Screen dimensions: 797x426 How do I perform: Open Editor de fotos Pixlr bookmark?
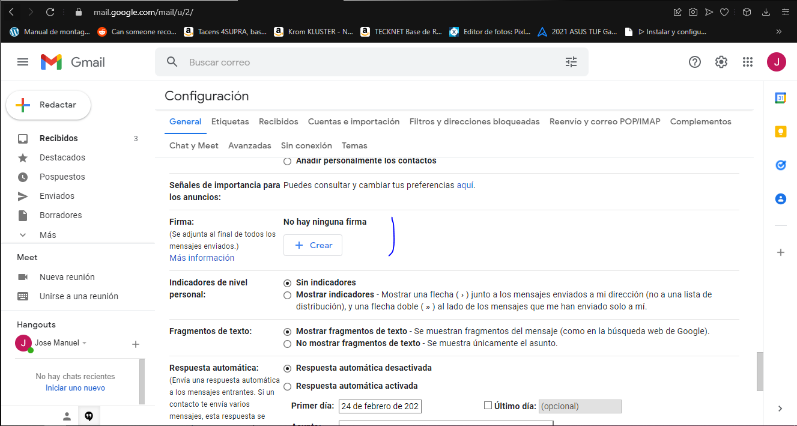[490, 32]
